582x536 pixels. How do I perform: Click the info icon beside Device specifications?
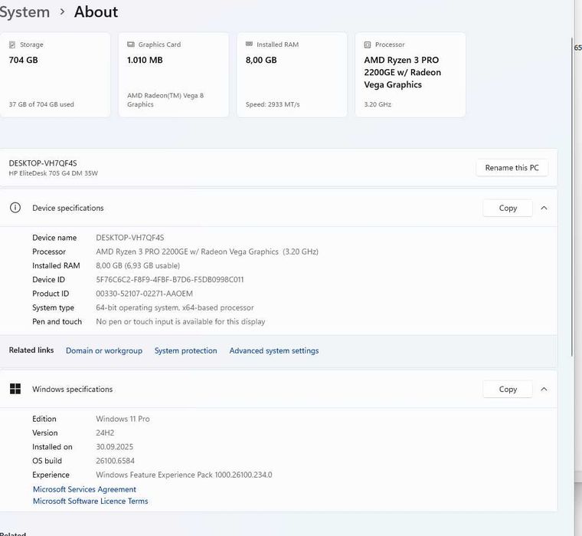[15, 208]
